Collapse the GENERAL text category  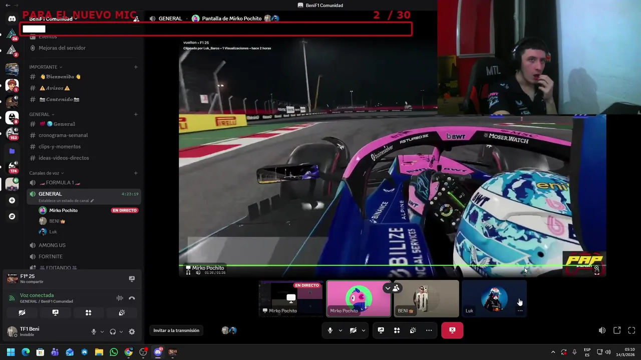coord(42,114)
